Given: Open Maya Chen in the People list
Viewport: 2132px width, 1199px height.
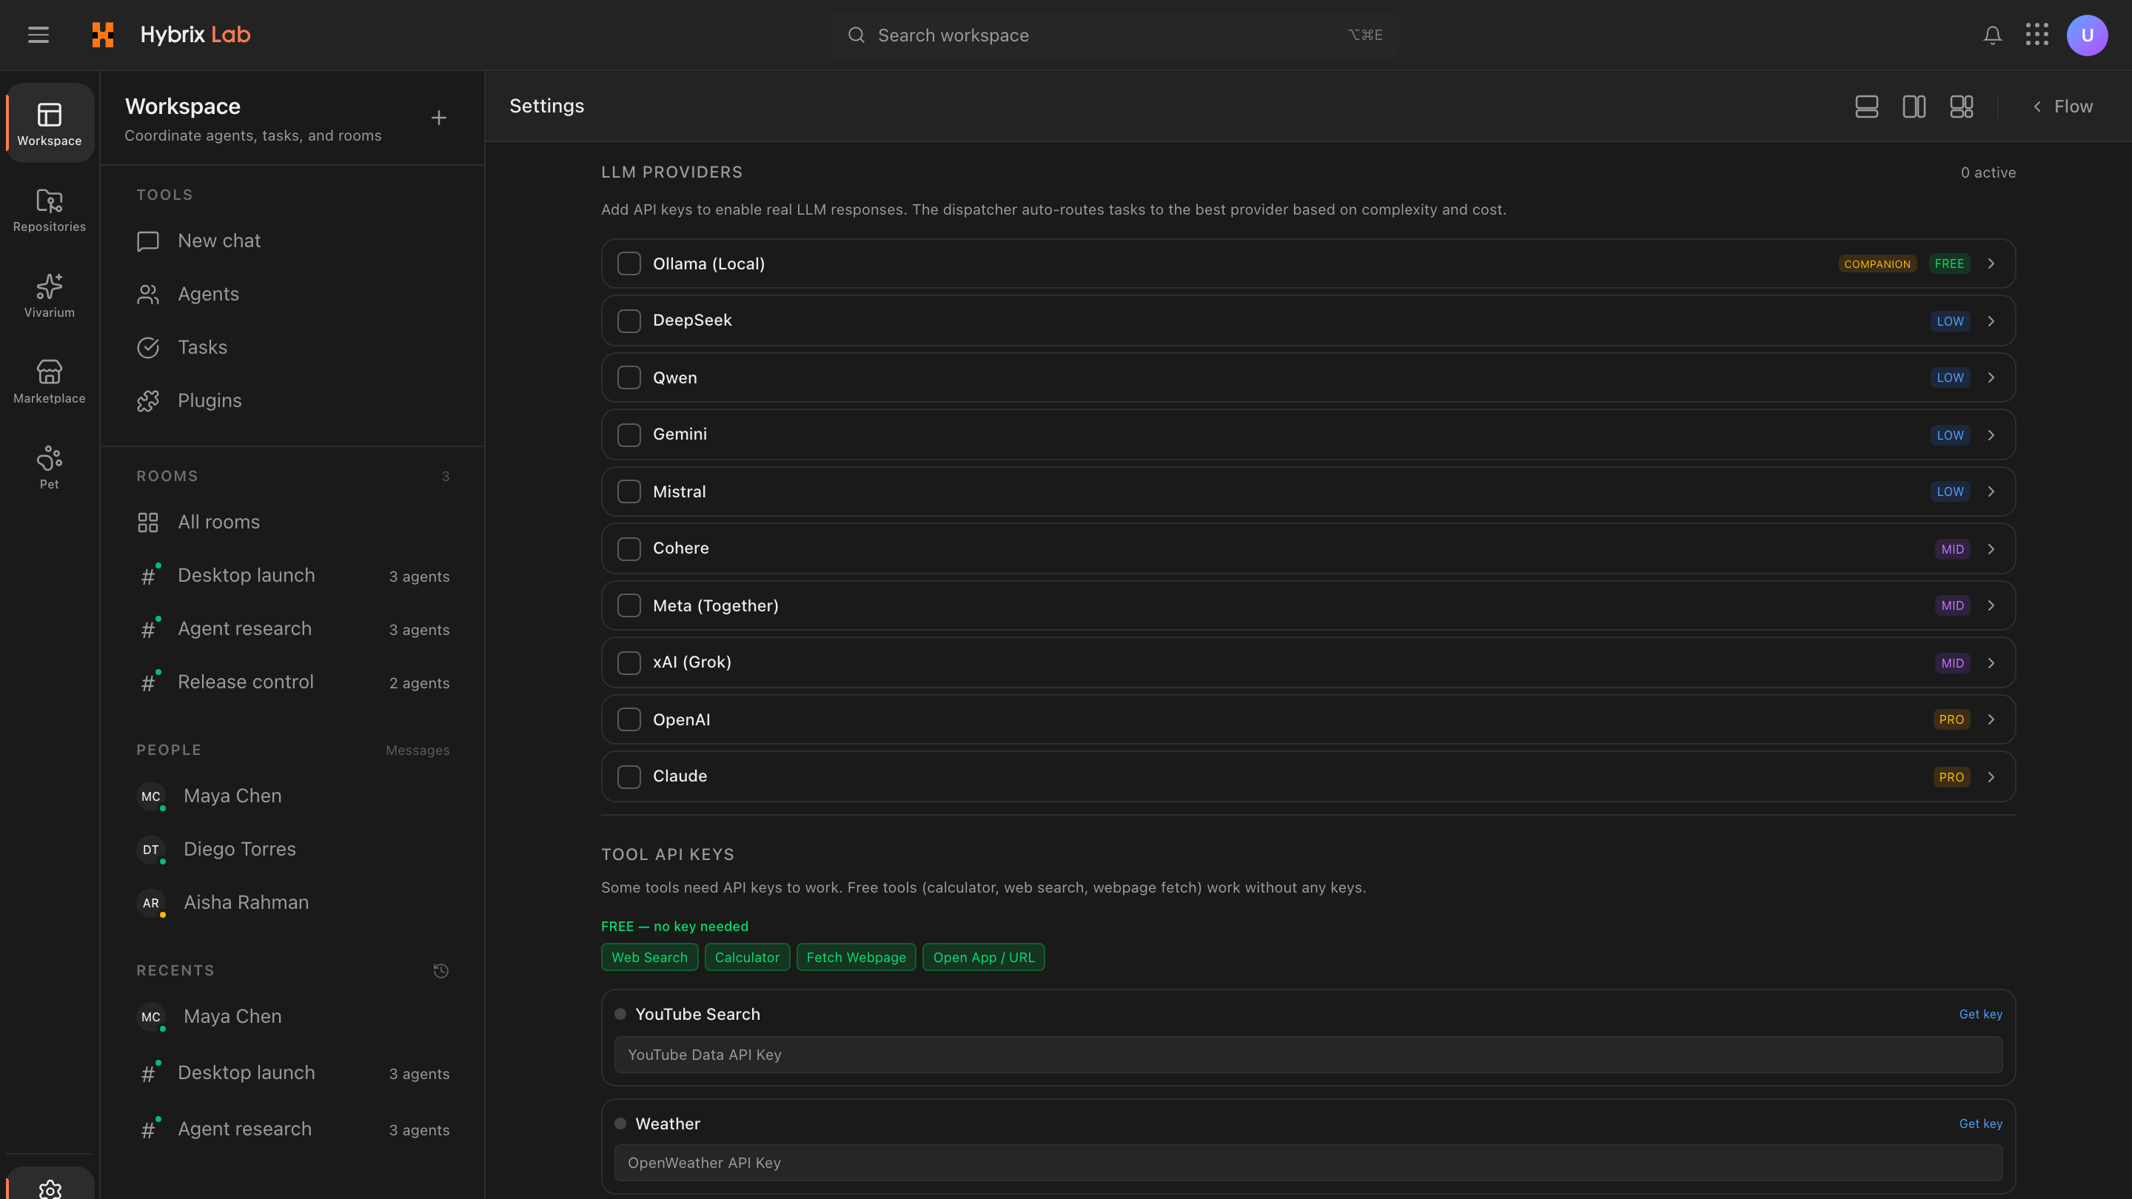Looking at the screenshot, I should [x=293, y=796].
